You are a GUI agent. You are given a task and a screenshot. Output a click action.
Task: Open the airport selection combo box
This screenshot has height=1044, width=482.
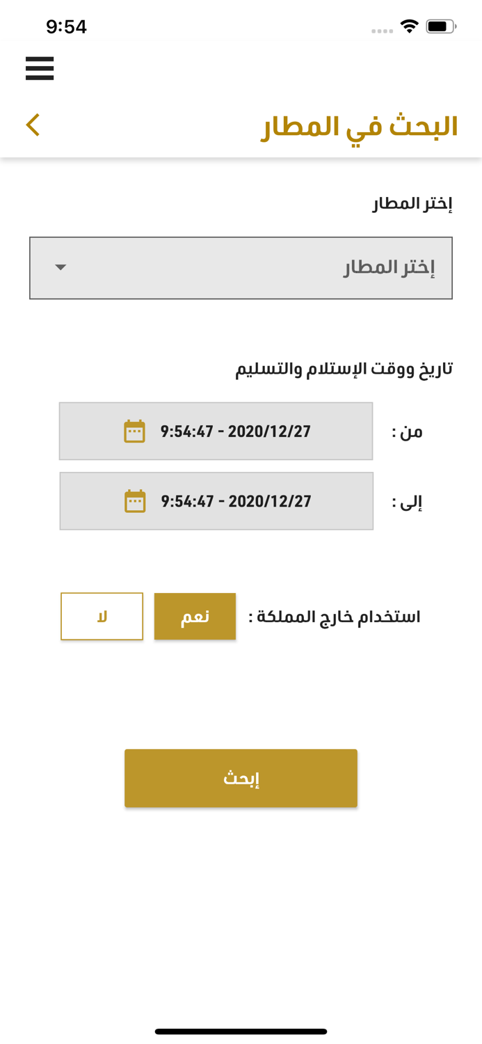tap(241, 268)
